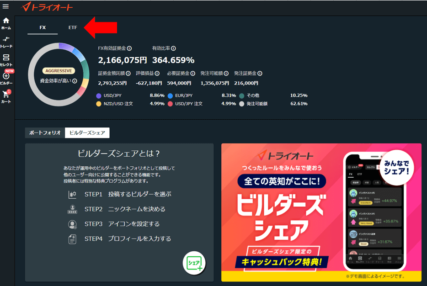Click the AGGRESSIVE badge in donut chart

[59, 71]
